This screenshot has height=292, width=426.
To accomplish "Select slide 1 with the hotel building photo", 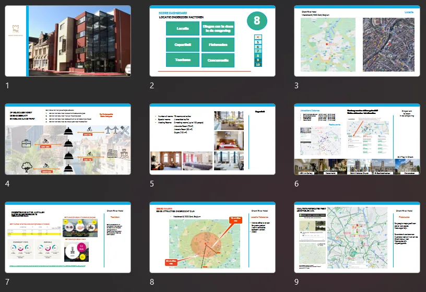I will [68, 41].
